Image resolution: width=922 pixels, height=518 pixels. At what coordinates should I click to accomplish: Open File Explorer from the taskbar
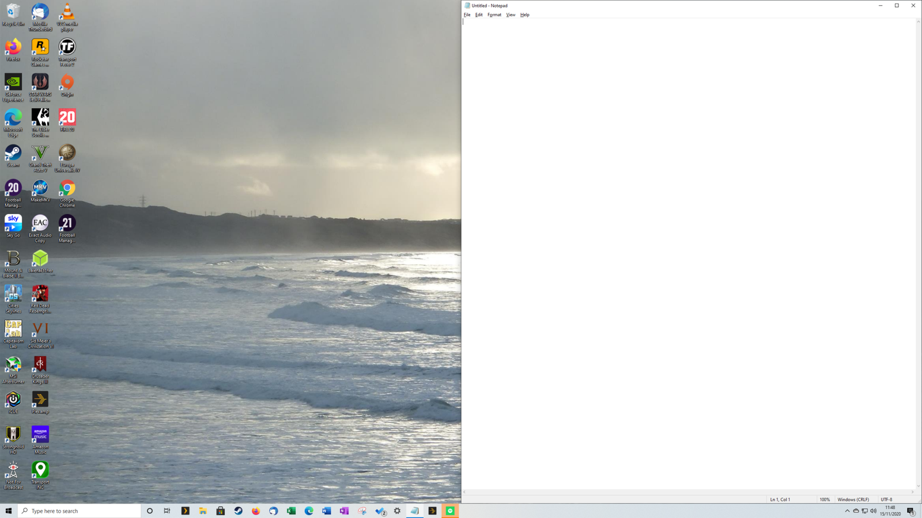(x=203, y=511)
